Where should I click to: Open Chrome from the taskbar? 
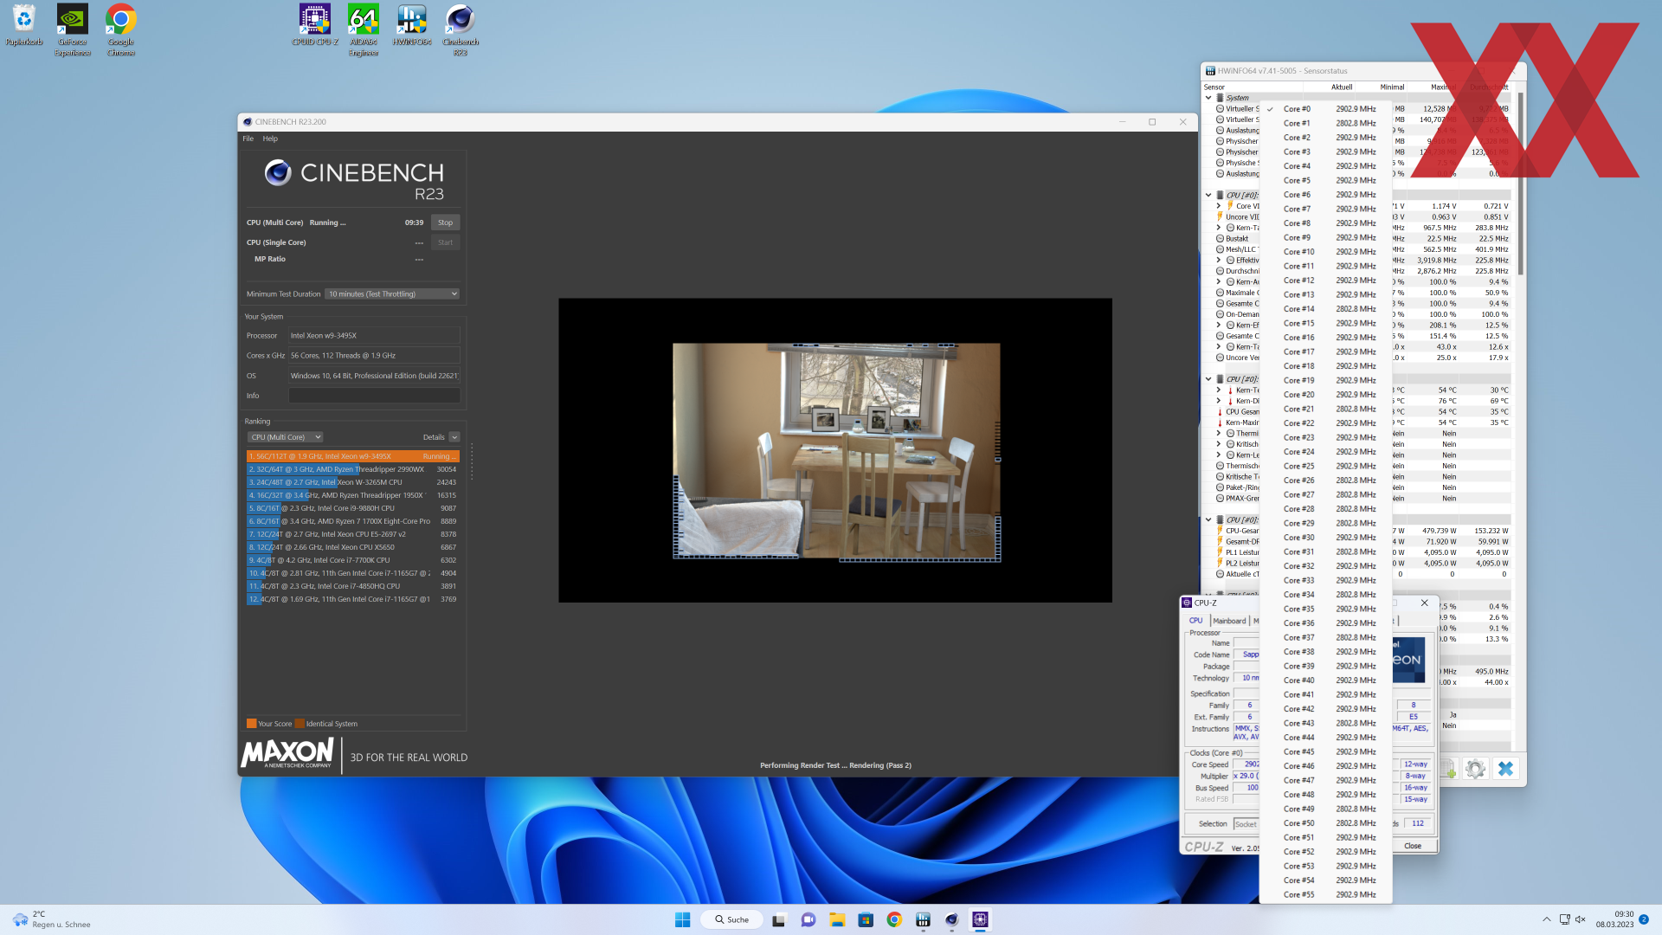coord(894,919)
